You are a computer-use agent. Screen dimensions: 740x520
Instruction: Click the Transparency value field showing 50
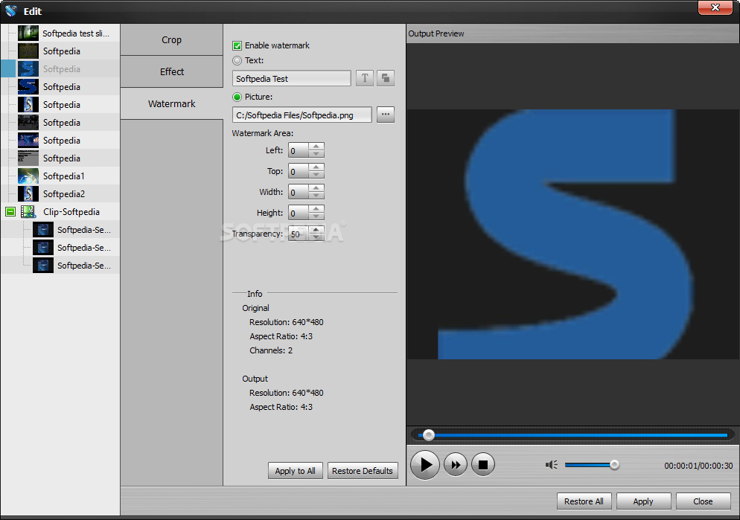click(299, 234)
